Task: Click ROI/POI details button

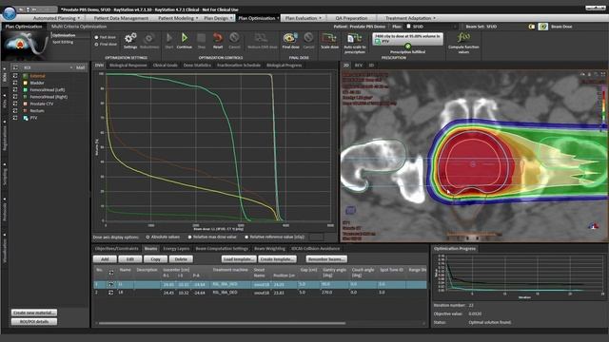Action: tap(34, 322)
